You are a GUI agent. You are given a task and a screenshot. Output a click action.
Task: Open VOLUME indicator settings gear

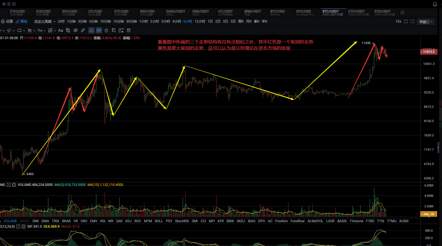9,185
